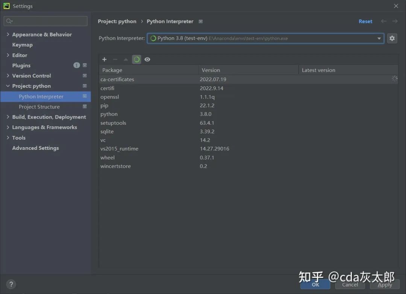Click the PyCharm logo in title bar

click(x=6, y=6)
